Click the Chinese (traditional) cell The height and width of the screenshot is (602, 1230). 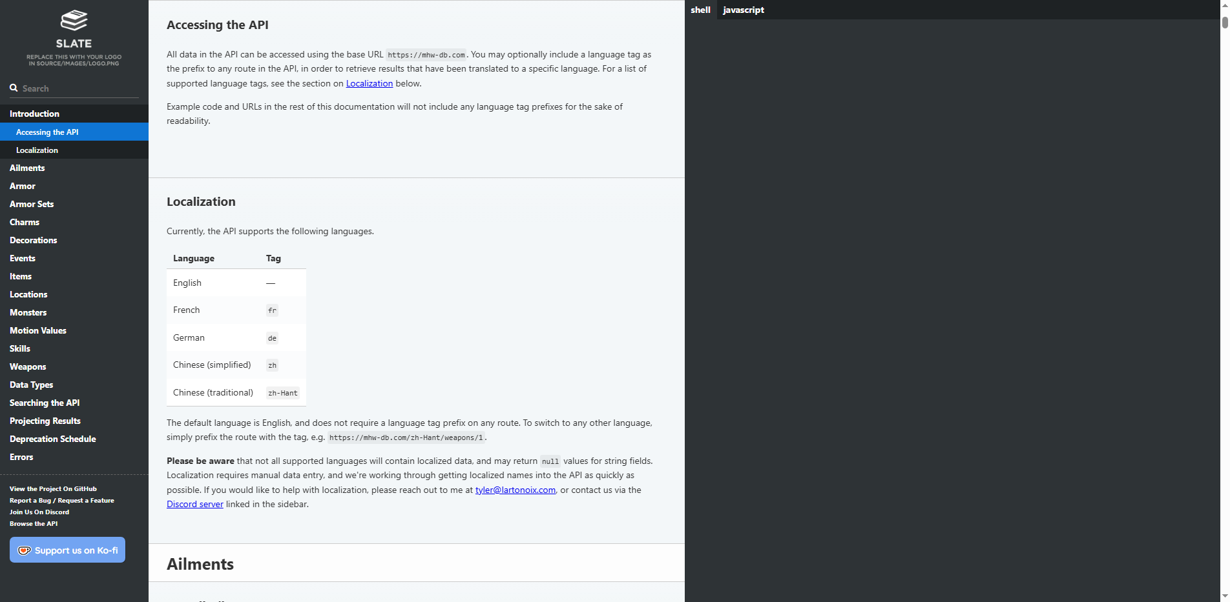coord(213,392)
